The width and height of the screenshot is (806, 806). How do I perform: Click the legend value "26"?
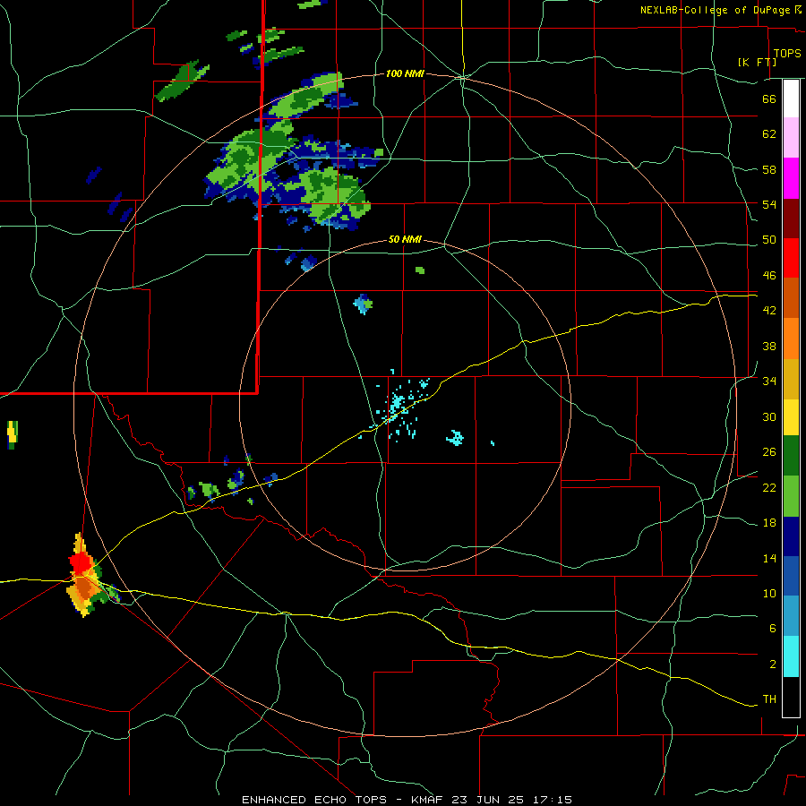tap(769, 452)
